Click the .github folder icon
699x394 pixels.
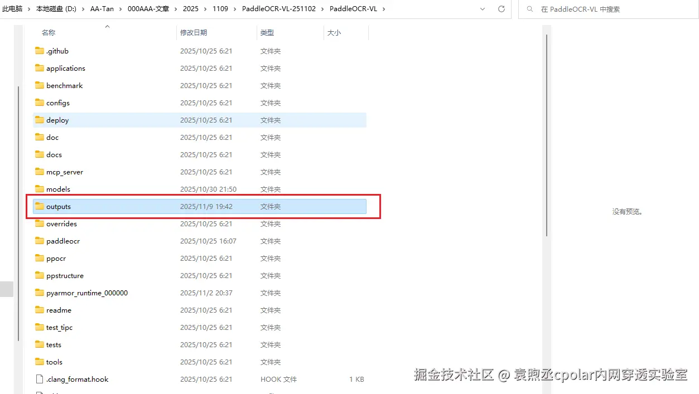click(x=39, y=51)
